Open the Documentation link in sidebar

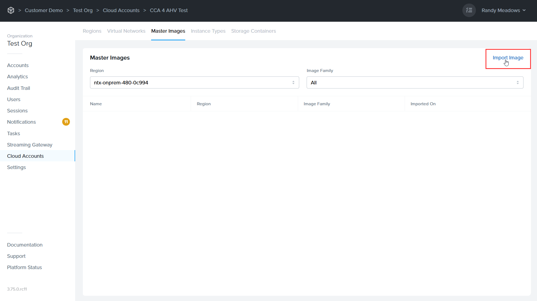pos(24,245)
